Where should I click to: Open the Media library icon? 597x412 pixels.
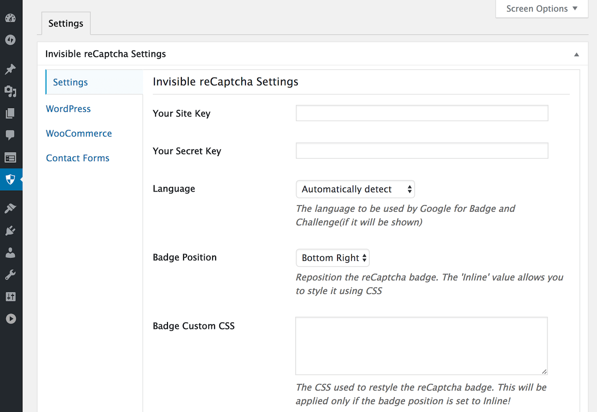pyautogui.click(x=10, y=92)
